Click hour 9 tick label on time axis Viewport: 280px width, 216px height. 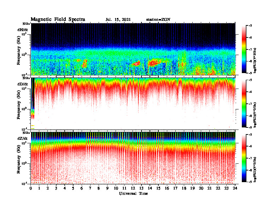click(107, 188)
